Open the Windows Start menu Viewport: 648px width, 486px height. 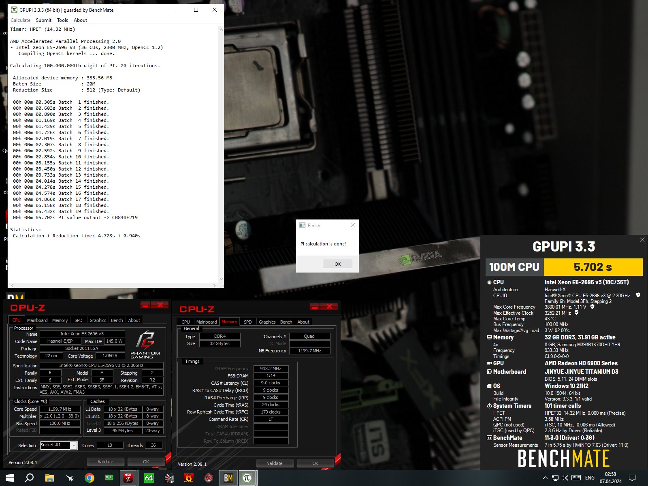click(10, 478)
